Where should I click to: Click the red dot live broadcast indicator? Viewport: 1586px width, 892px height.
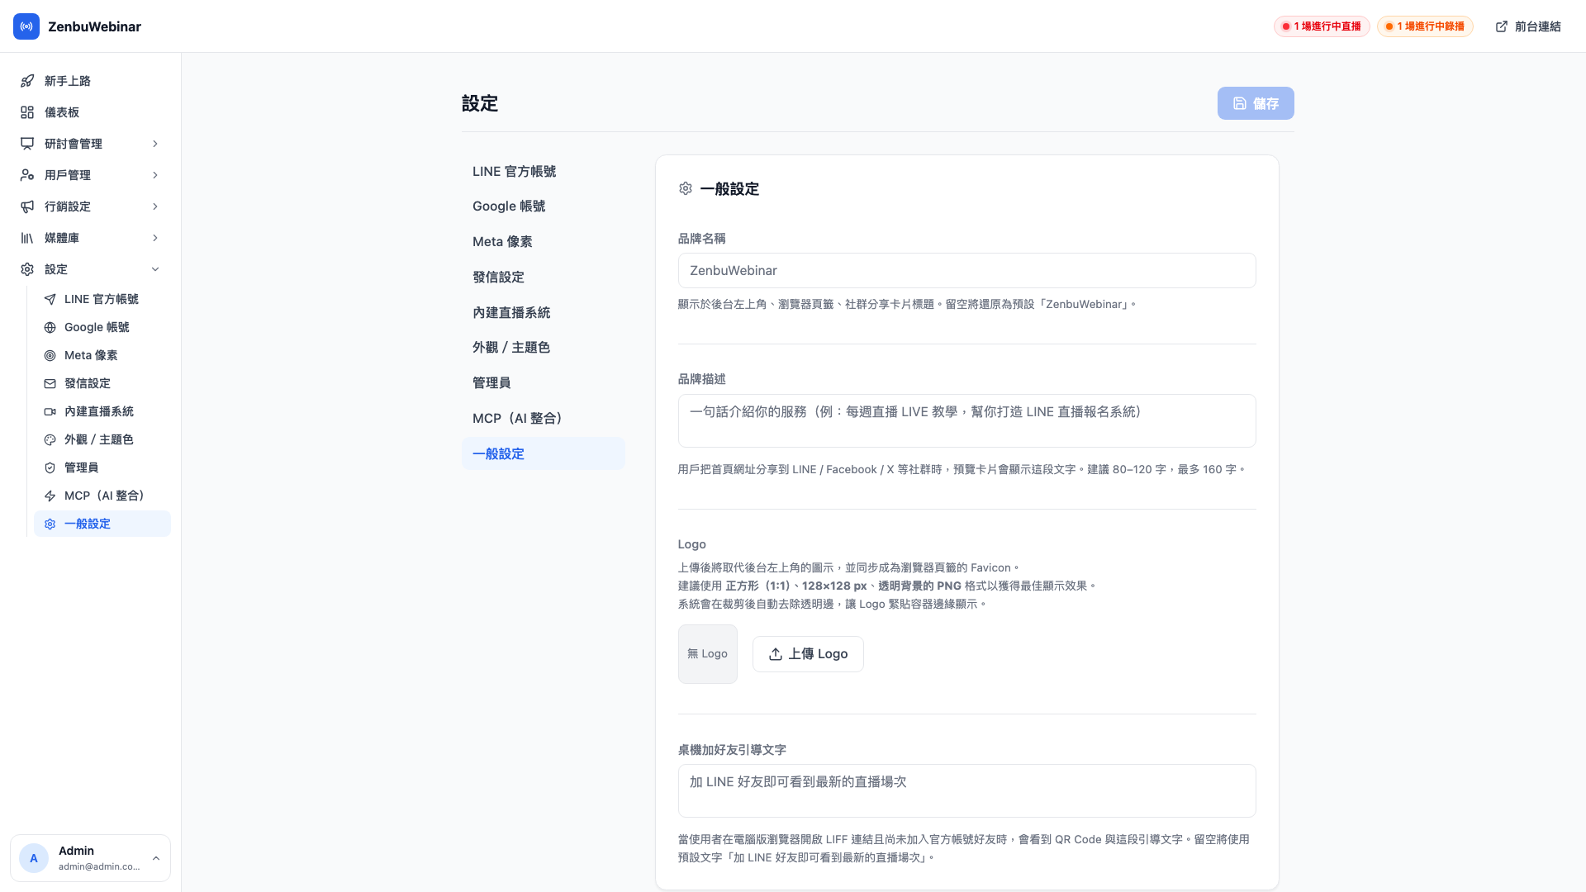(1286, 26)
